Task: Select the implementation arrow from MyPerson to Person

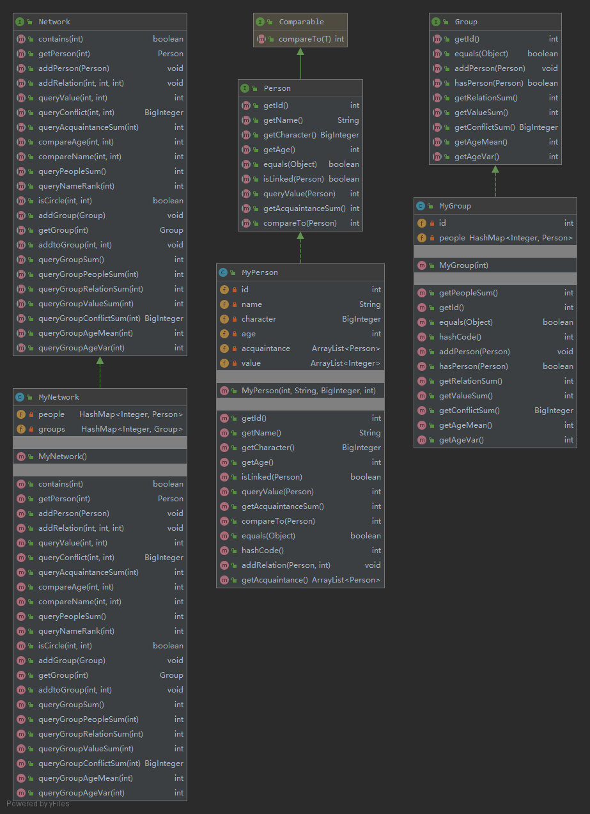Action: click(x=300, y=247)
